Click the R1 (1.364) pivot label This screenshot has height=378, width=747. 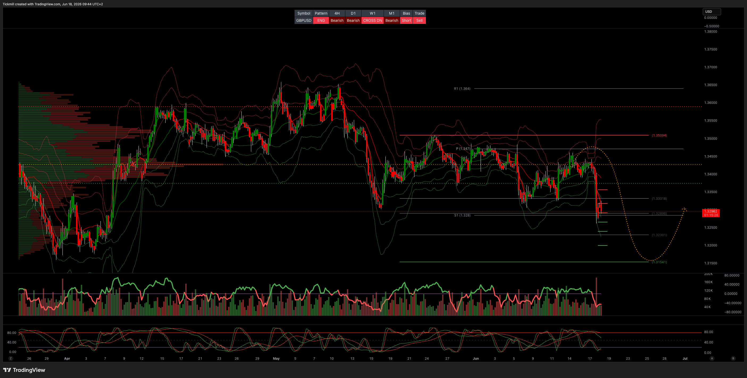click(x=462, y=89)
